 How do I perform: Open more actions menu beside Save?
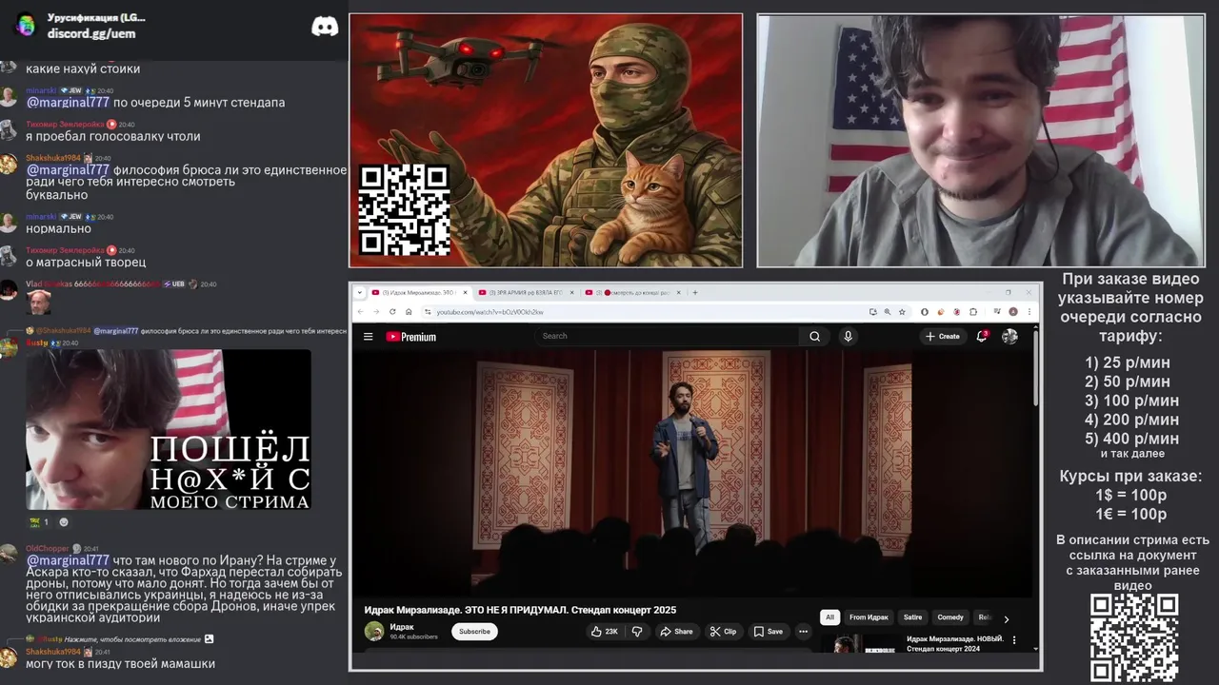click(x=803, y=631)
